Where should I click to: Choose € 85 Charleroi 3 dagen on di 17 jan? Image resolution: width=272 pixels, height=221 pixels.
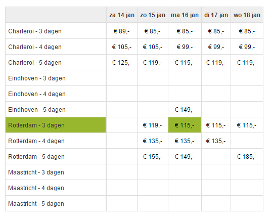(x=216, y=31)
